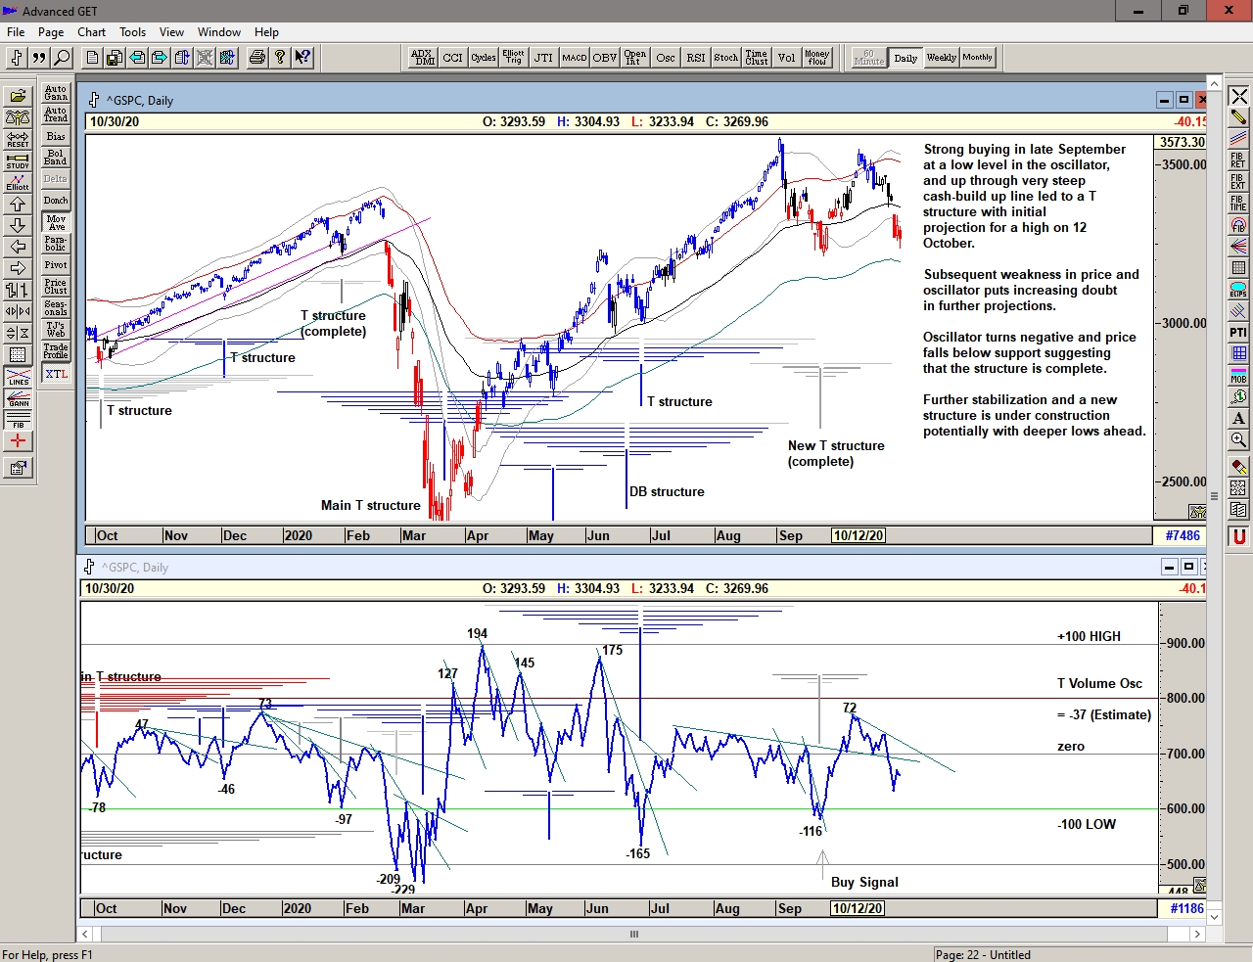
Task: Click the FIB RET retracement tool
Action: (1238, 160)
